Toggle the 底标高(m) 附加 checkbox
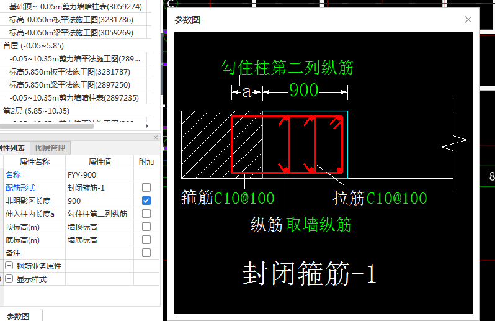 point(146,240)
